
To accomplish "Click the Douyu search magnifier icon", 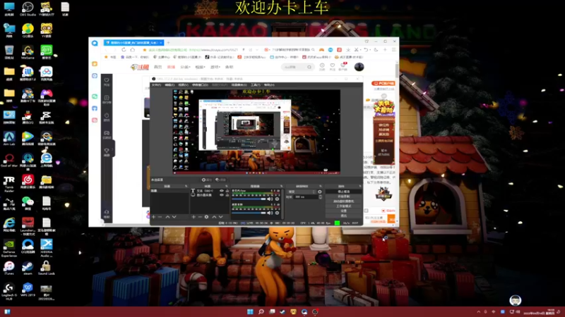I will point(309,67).
